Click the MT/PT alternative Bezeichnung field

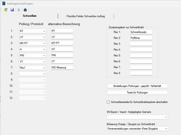(x=62, y=43)
